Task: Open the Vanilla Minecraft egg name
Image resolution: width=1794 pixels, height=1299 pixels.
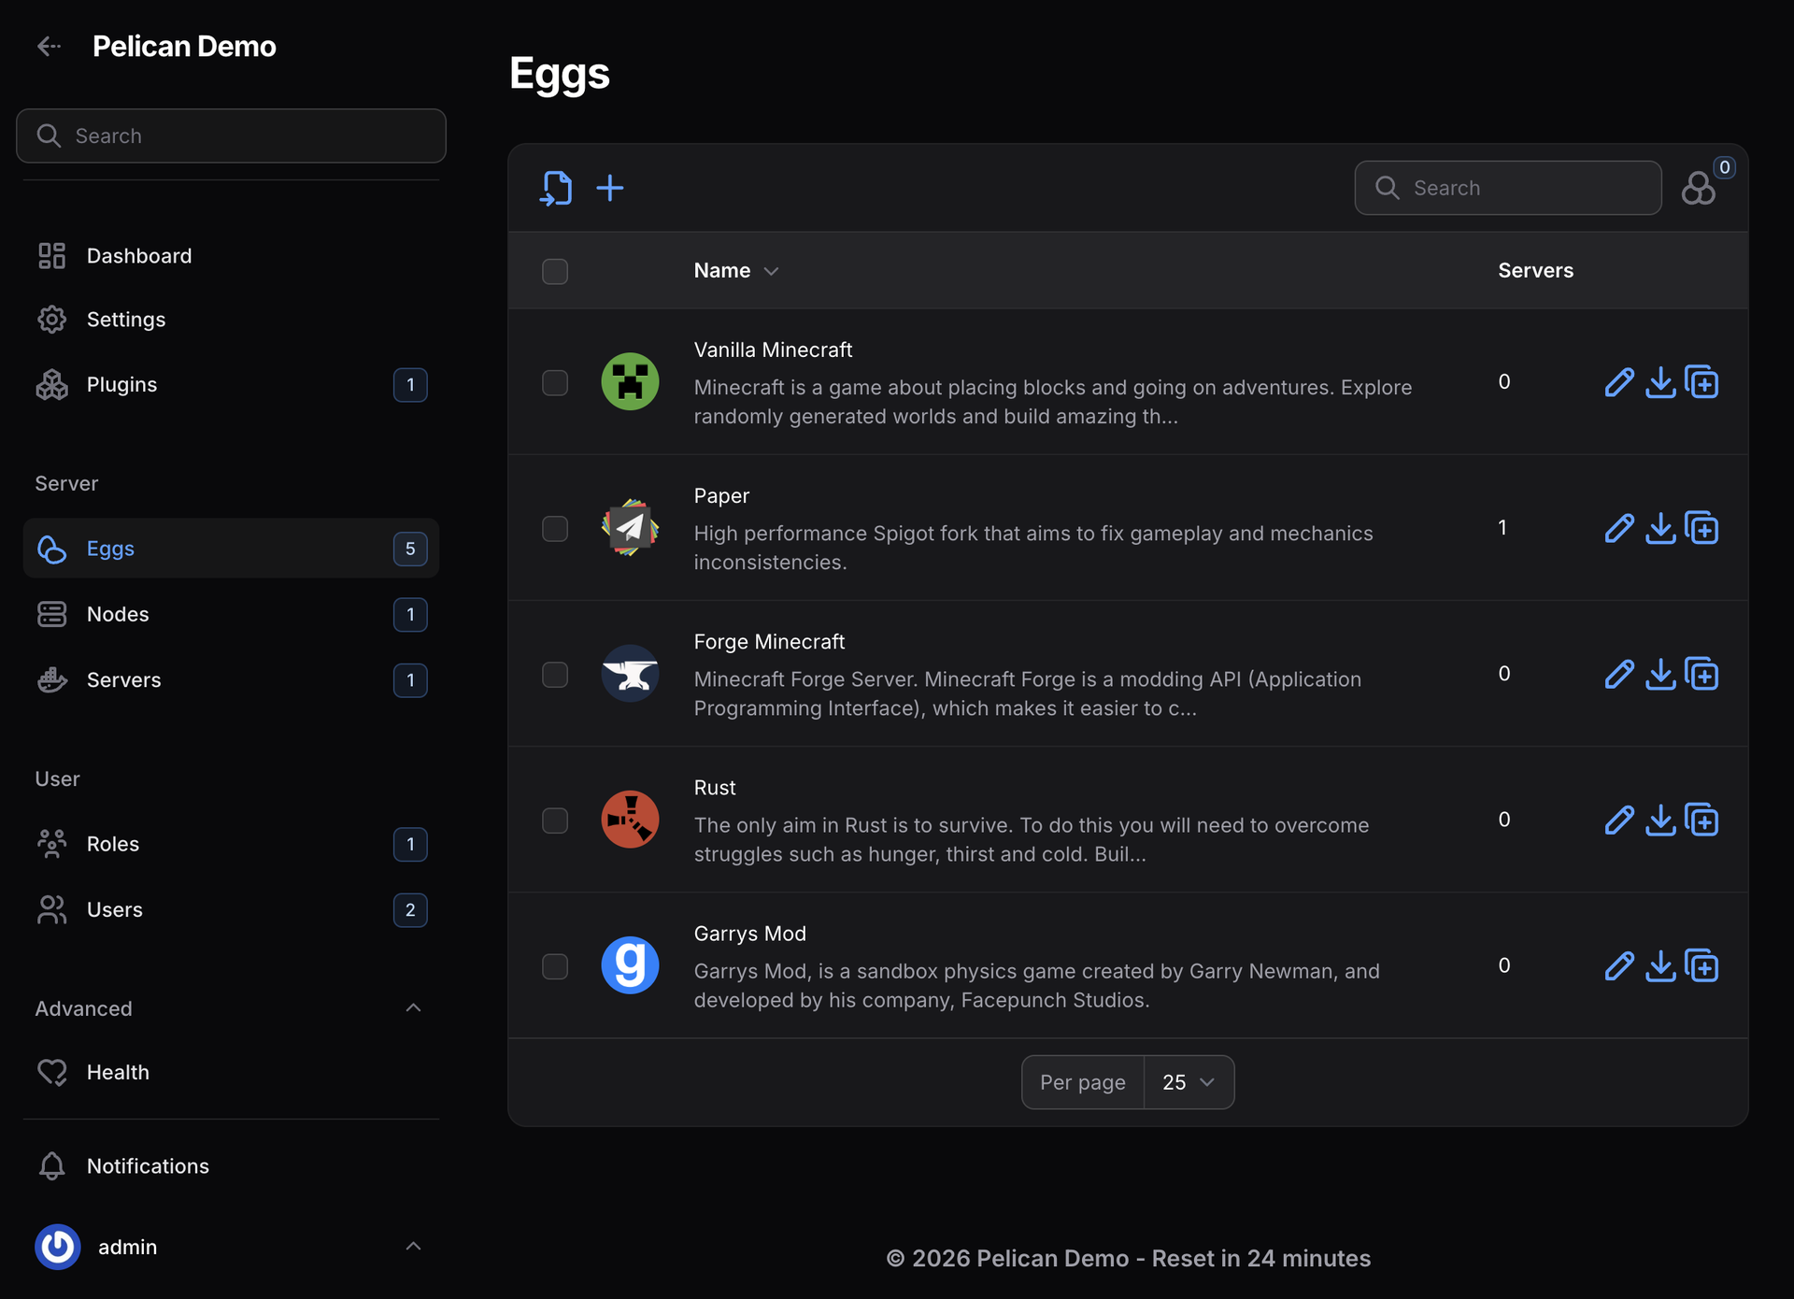Action: point(773,350)
